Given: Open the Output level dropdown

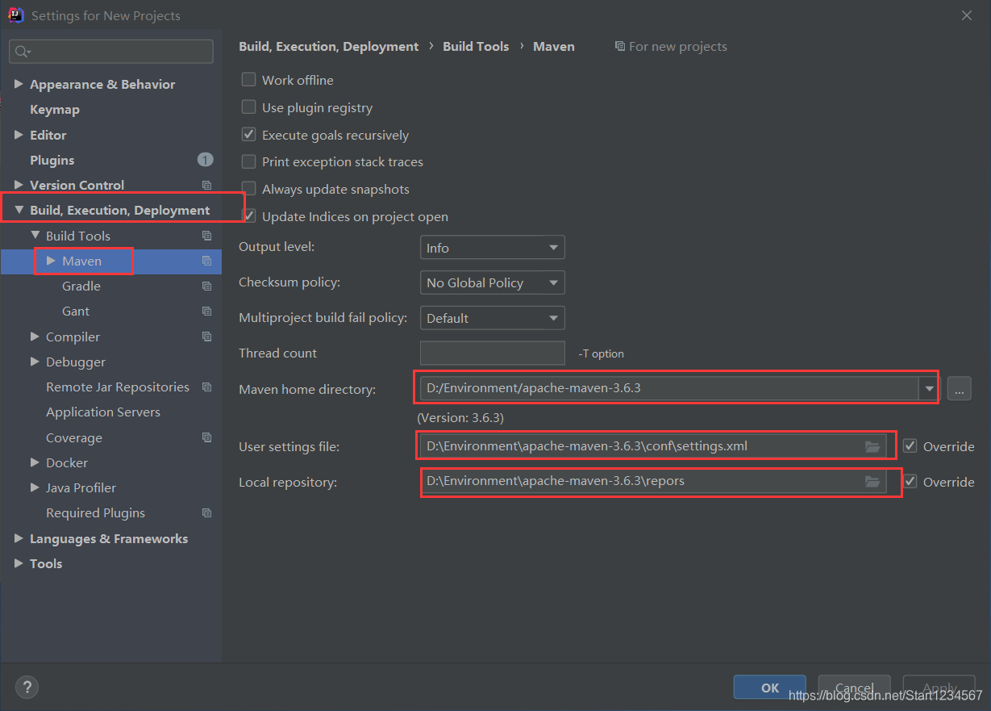Looking at the screenshot, I should click(492, 248).
